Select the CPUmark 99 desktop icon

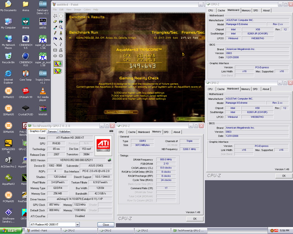pos(26,93)
